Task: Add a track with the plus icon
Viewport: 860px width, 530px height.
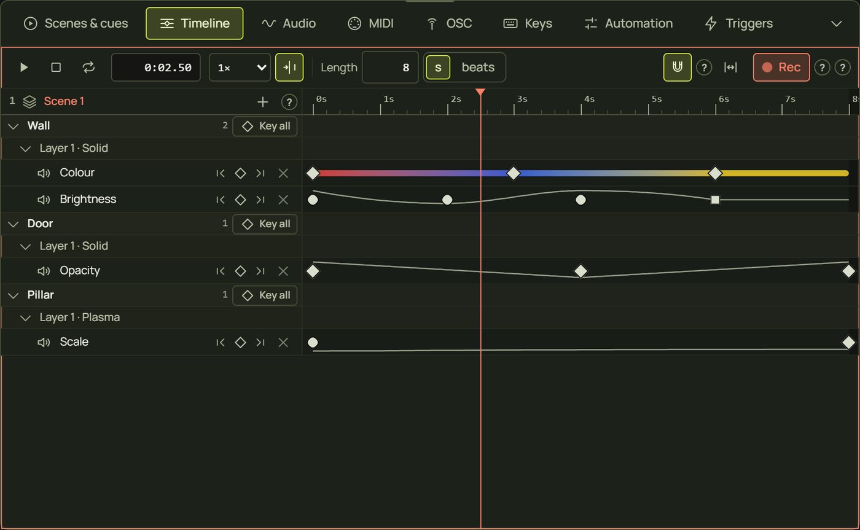Action: point(262,102)
